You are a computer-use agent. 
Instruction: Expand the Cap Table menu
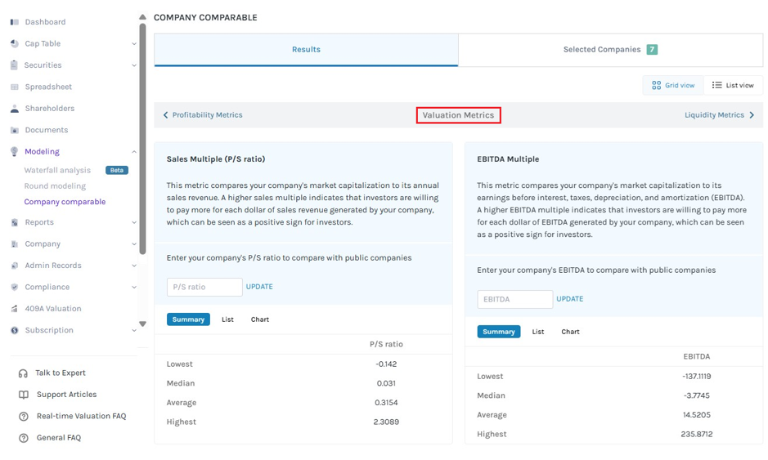click(133, 43)
